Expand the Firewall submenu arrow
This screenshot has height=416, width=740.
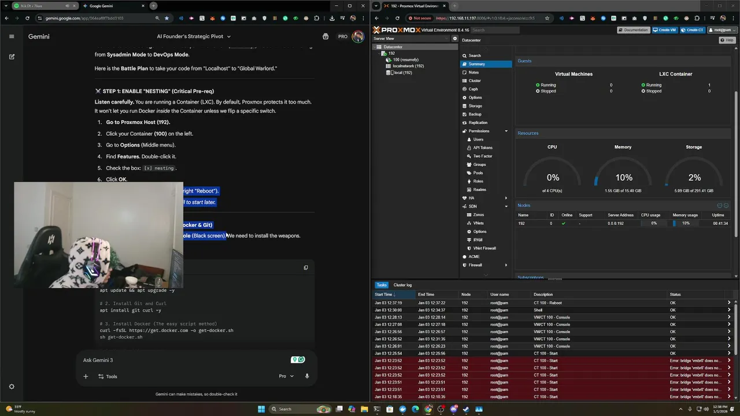tap(506, 265)
